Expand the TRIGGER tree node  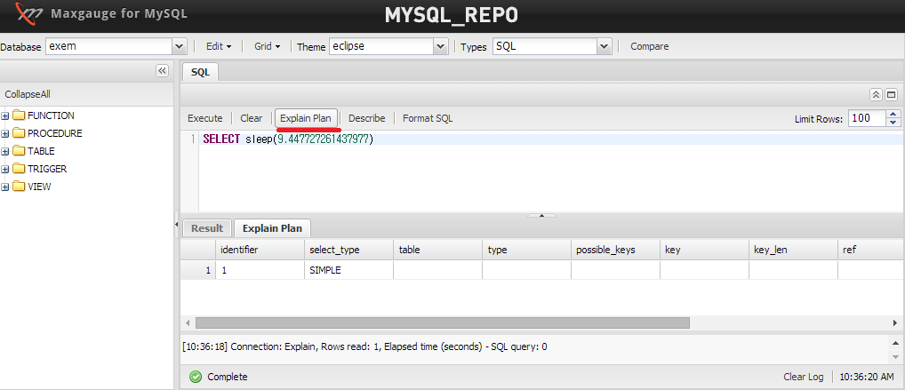pos(5,170)
